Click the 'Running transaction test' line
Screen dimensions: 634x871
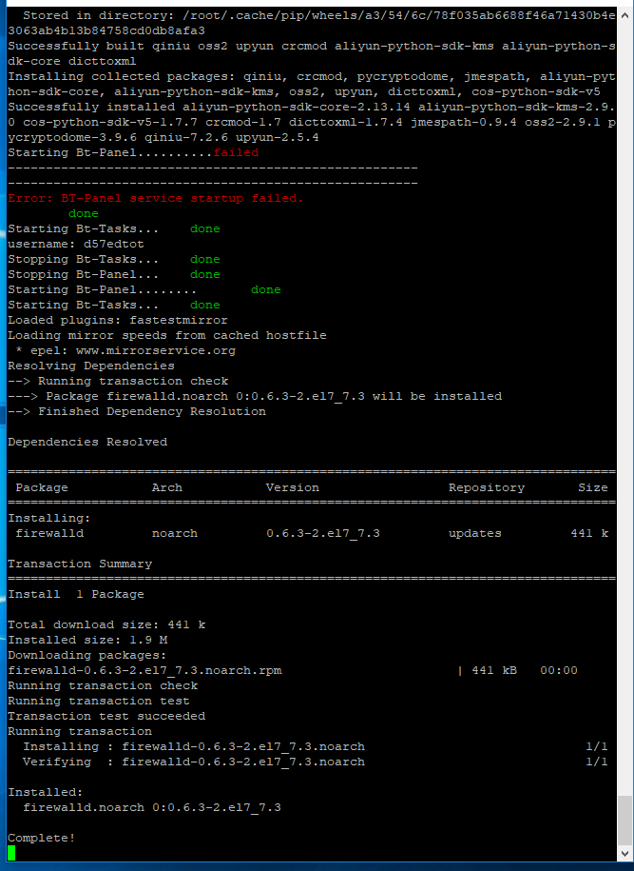(98, 701)
